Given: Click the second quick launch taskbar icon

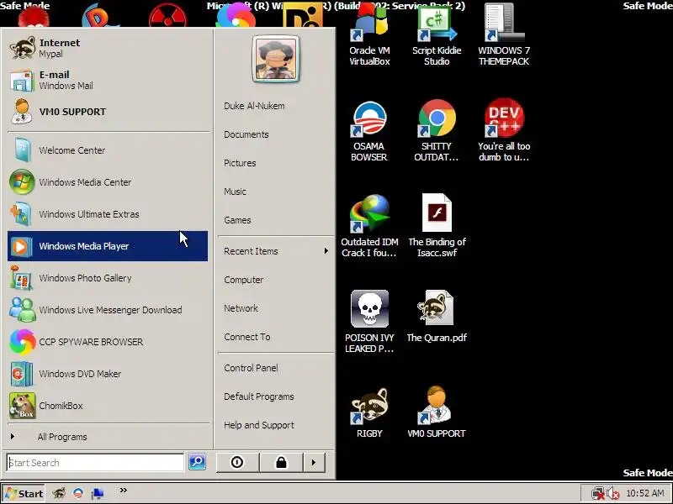Looking at the screenshot, I should click(78, 493).
